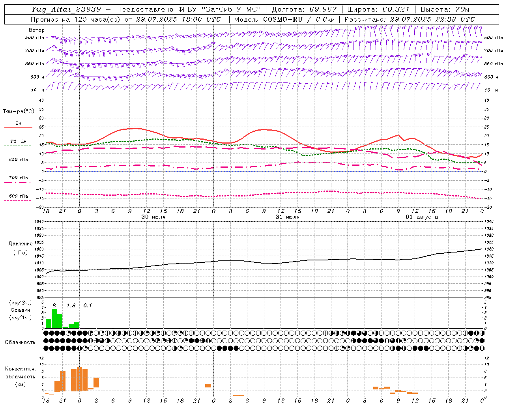Click the 700 гПа temperature legend label

click(19, 178)
